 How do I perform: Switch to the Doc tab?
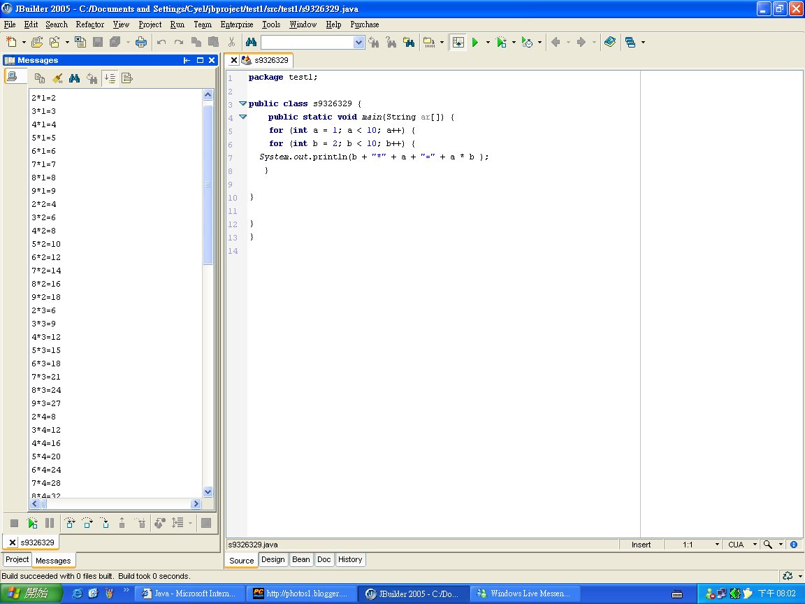(324, 559)
